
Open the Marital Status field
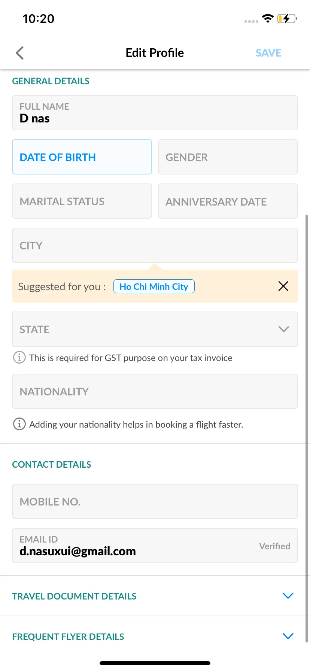(82, 201)
